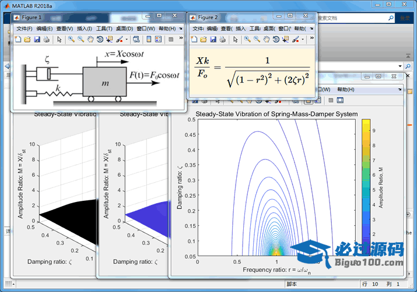Enable Data Cursor tool in Figure 1
The width and height of the screenshot is (417, 292).
pos(109,39)
